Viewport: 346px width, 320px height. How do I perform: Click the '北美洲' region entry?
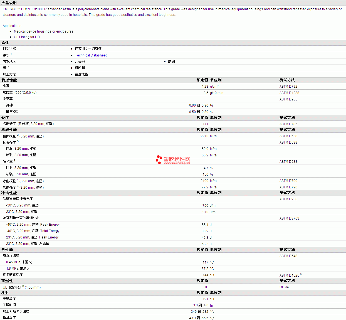80,61
